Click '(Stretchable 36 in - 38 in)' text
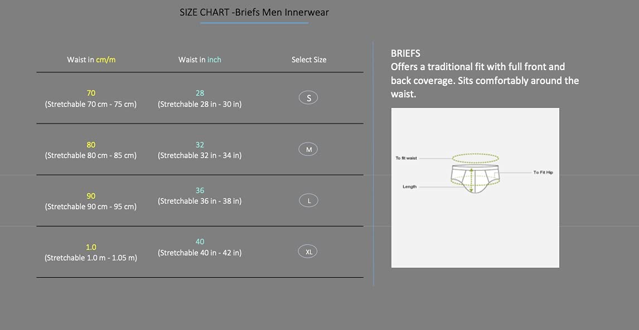This screenshot has height=330, width=639. (200, 201)
